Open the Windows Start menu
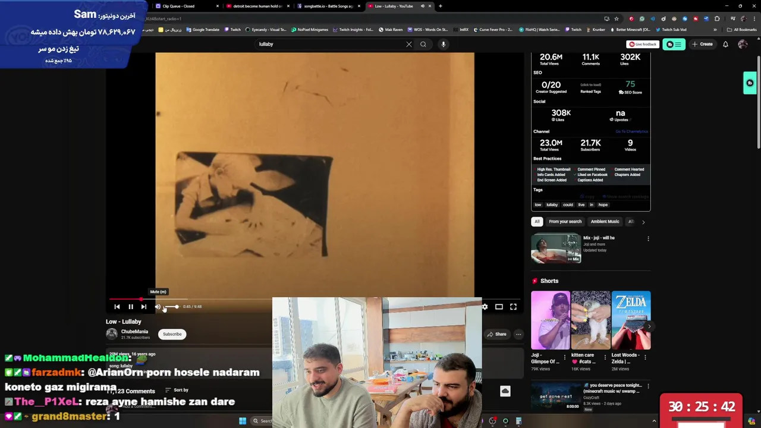The image size is (761, 428). click(x=243, y=421)
